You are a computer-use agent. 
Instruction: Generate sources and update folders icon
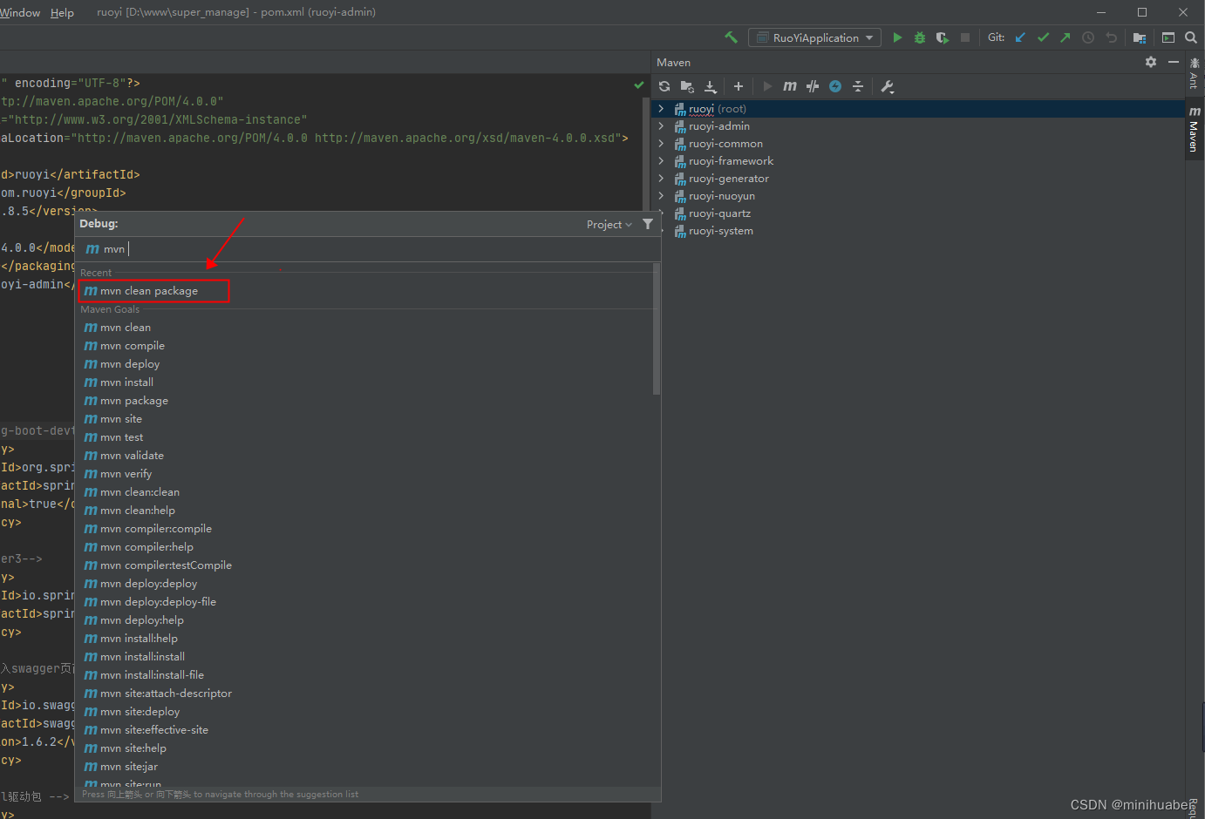click(x=687, y=86)
